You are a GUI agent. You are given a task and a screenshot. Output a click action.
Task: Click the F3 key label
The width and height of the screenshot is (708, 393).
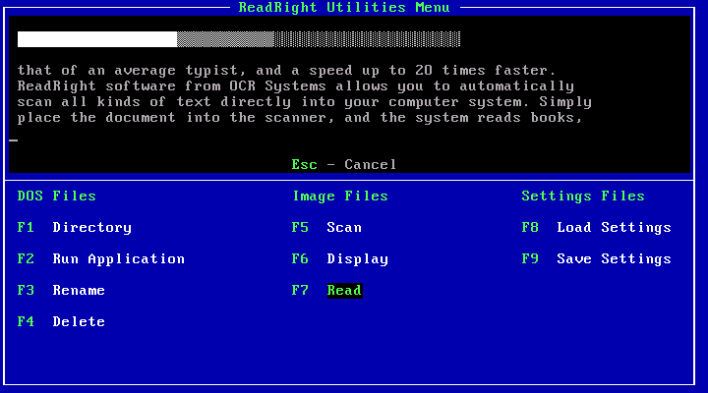26,290
